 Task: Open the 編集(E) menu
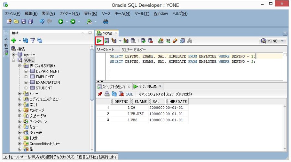pyautogui.click(x=31, y=14)
